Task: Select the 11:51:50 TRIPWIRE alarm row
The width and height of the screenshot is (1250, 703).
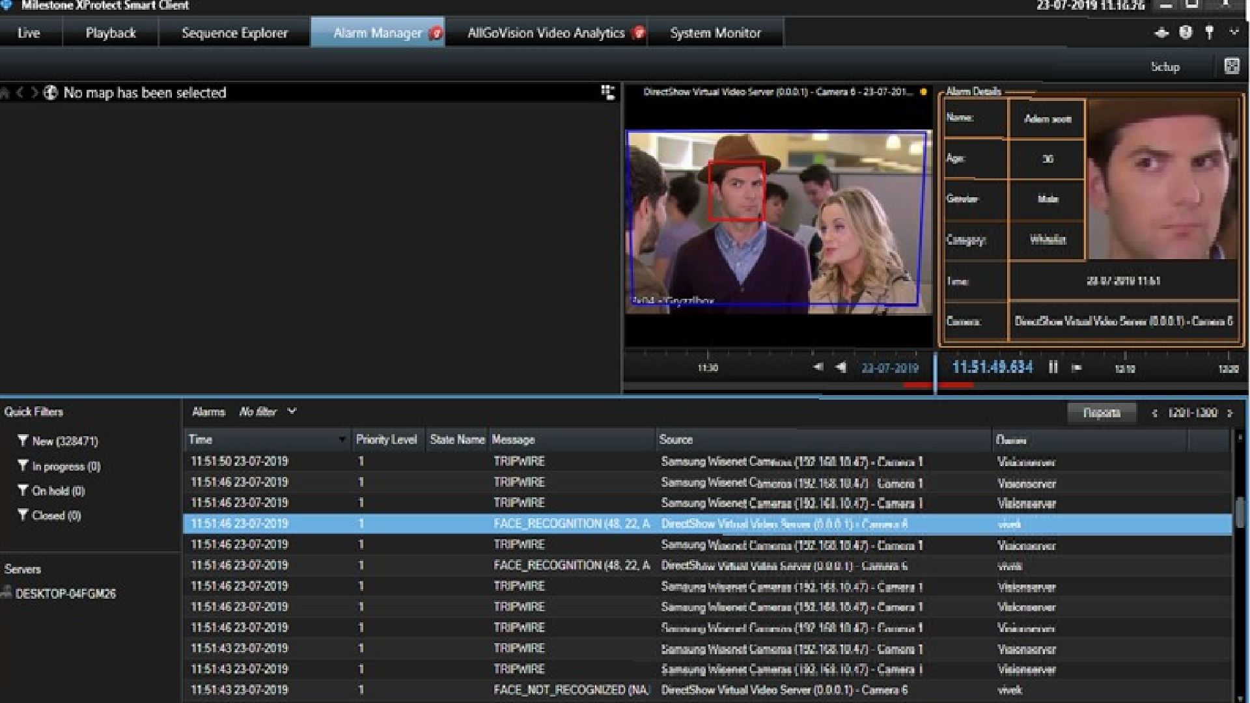Action: [x=708, y=462]
